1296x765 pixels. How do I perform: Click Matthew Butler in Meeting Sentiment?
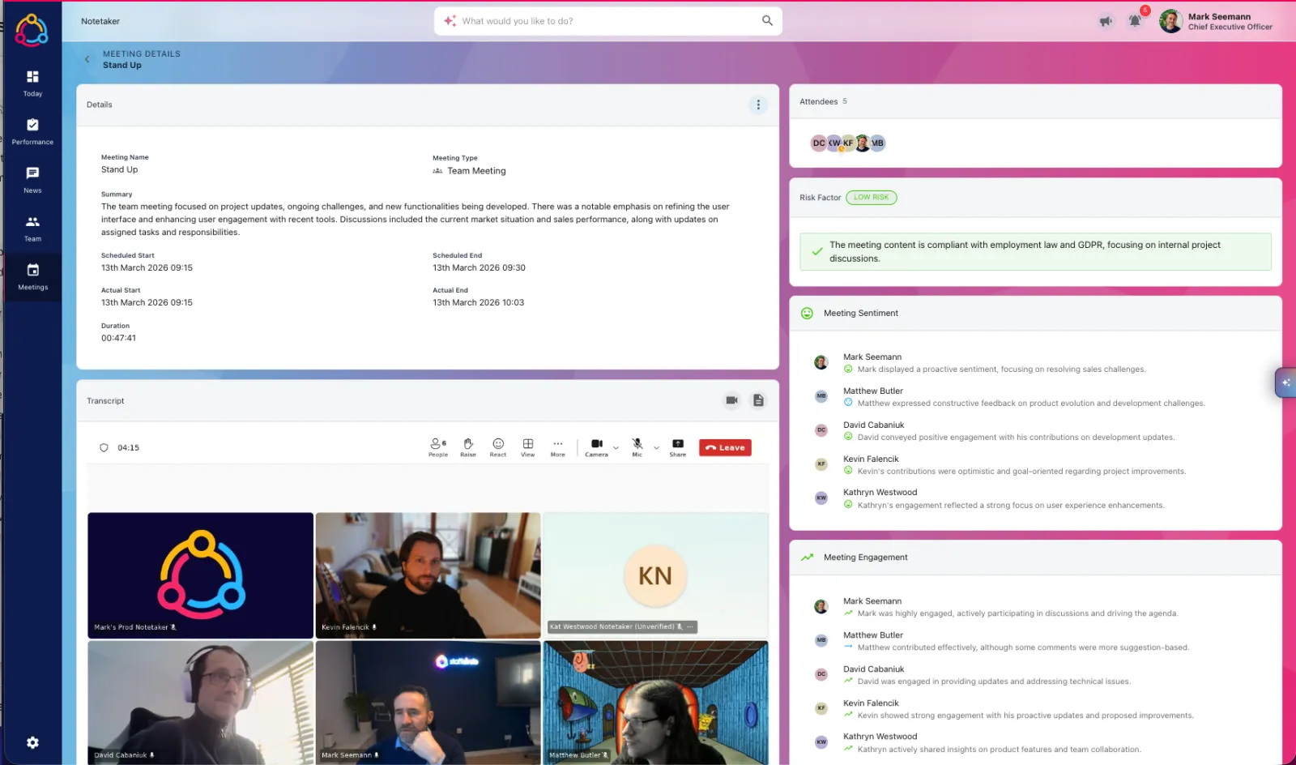pyautogui.click(x=873, y=391)
